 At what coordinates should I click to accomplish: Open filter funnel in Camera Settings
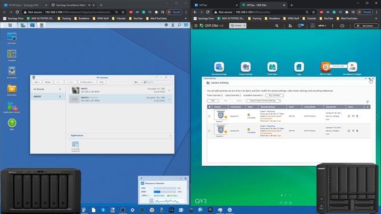click(x=367, y=102)
